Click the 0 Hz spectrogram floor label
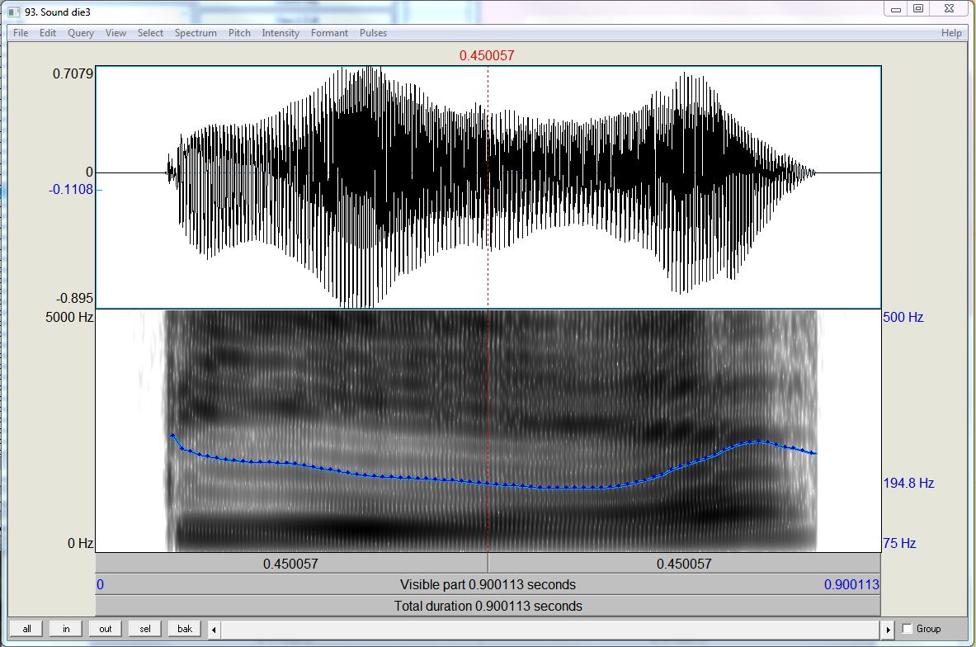This screenshot has width=976, height=647. 80,543
